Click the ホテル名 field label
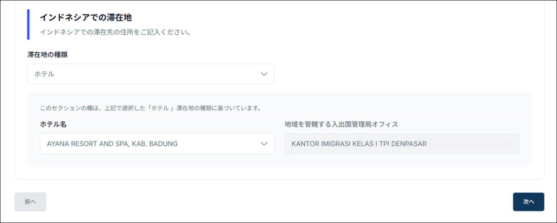Screen dimensions: 557x223 pos(53,124)
